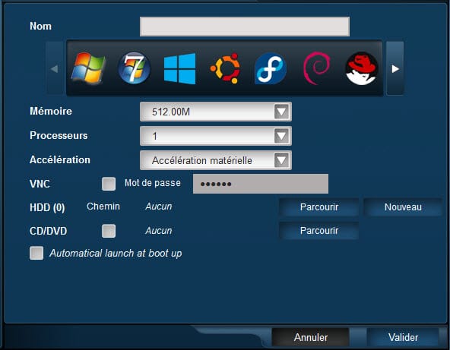Viewport: 450px width, 350px height.
Task: Browse for CD/DVD image with Parcourir
Action: click(318, 231)
